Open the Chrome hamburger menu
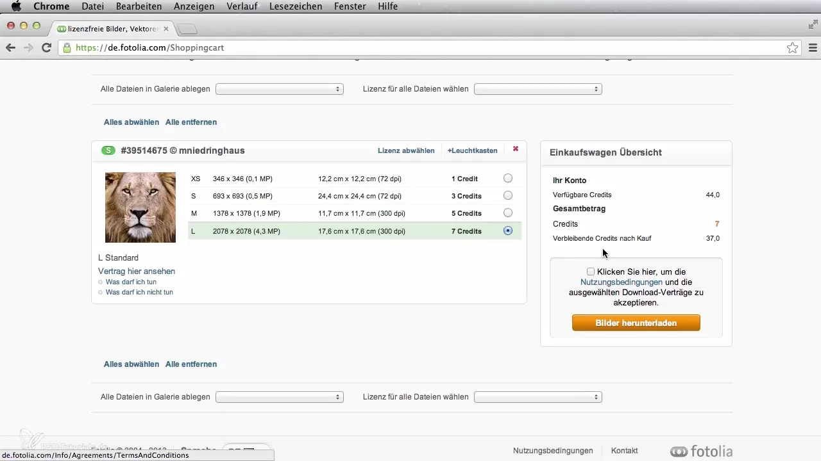The image size is (821, 461). [x=813, y=48]
